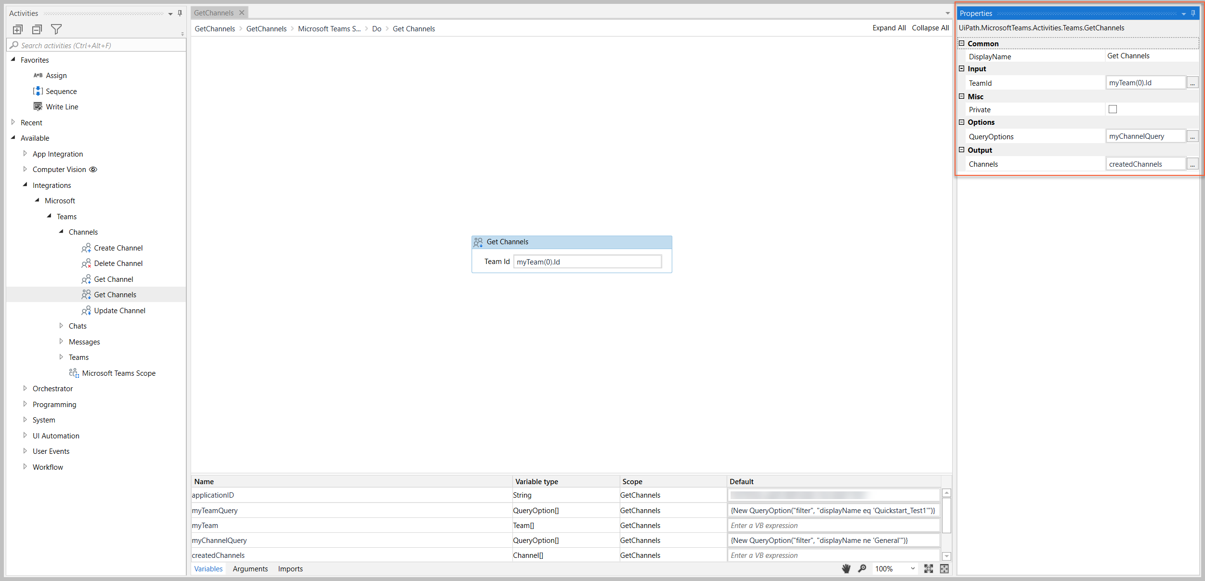Pin the Activities panel
1205x581 pixels.
[180, 13]
